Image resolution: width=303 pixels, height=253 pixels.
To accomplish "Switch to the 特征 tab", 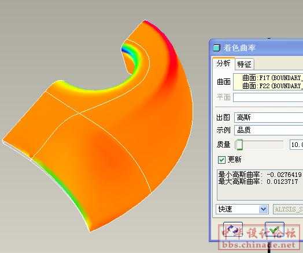I will 244,65.
